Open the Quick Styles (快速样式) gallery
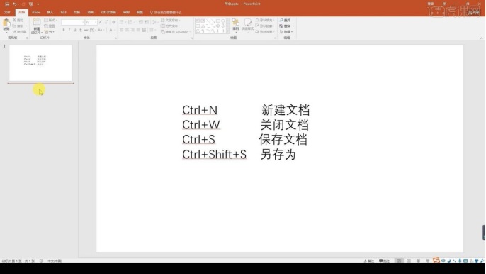 [x=248, y=25]
